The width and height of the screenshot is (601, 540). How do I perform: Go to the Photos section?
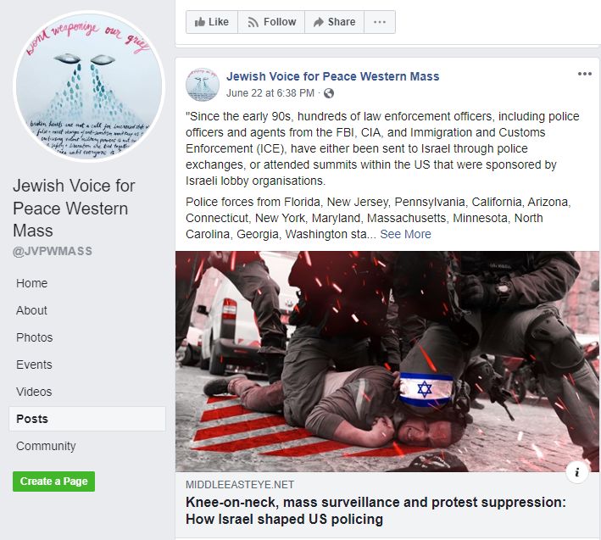click(x=34, y=337)
